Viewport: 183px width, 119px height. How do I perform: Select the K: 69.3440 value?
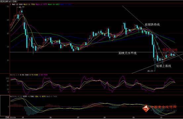[x=24, y=75]
